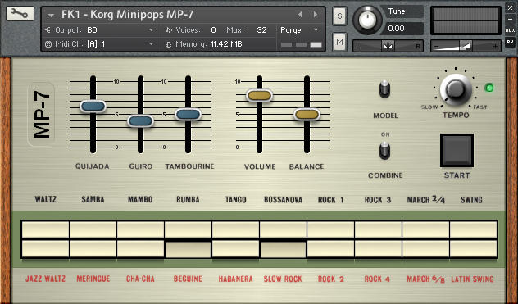Click the Quijada fader handle

coord(93,107)
